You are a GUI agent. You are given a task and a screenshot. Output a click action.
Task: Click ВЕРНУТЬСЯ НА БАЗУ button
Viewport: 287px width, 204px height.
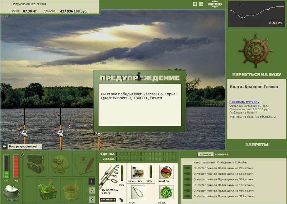click(257, 74)
